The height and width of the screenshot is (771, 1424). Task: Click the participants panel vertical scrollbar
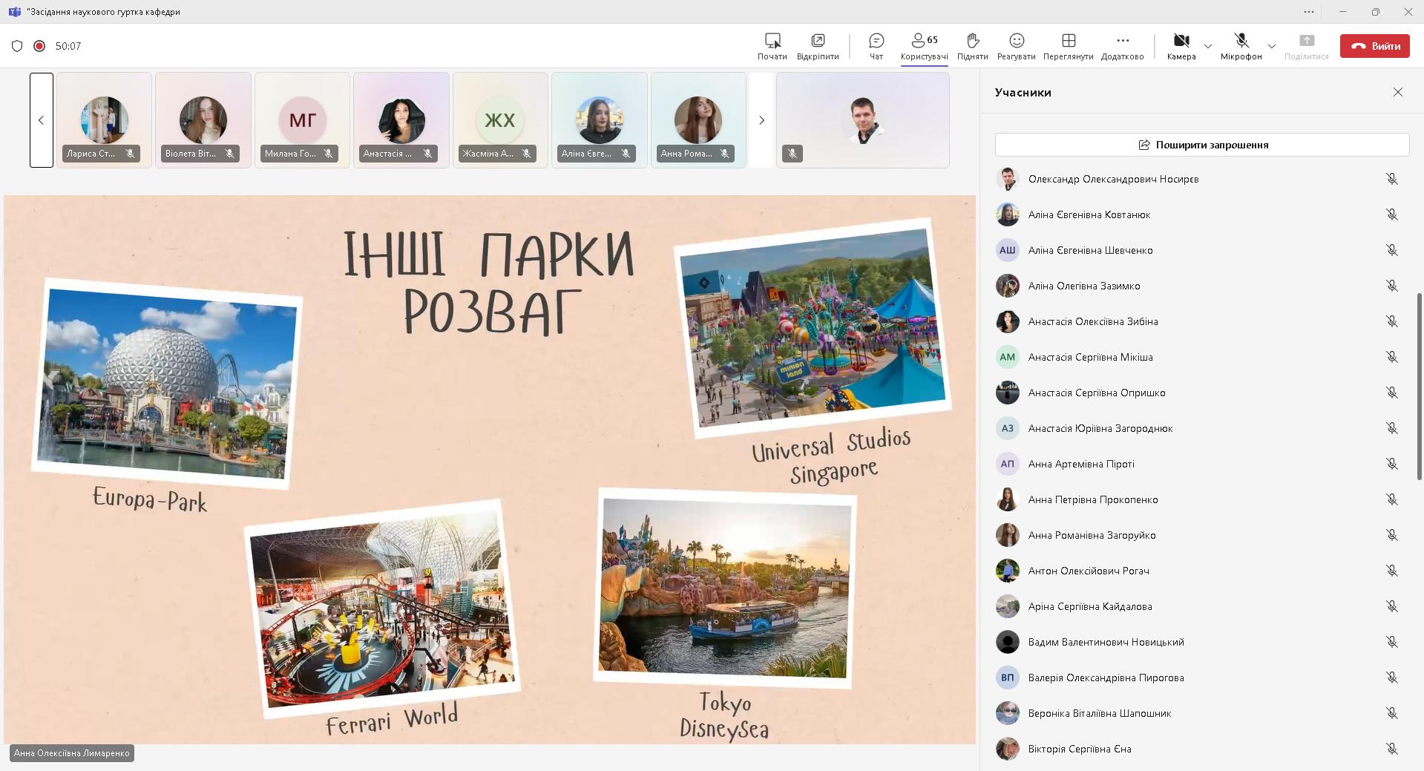coord(1420,386)
